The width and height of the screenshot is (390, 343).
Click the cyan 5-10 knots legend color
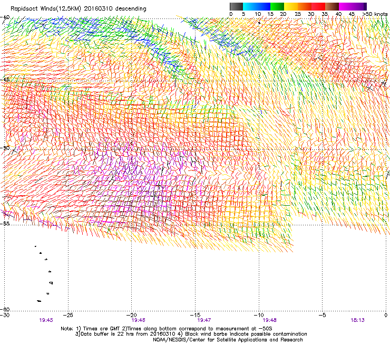250,6
